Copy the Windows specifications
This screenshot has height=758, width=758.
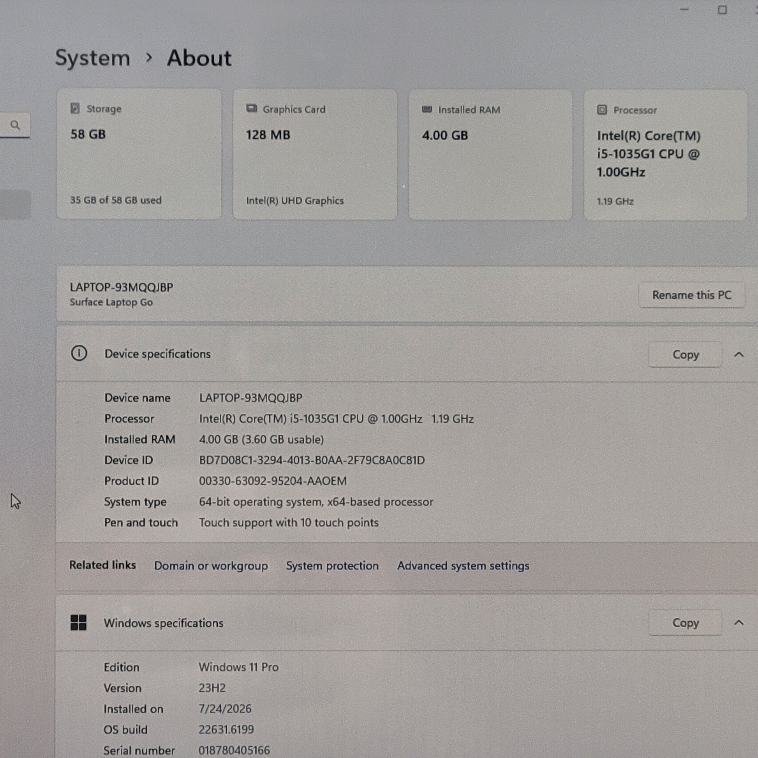(686, 622)
